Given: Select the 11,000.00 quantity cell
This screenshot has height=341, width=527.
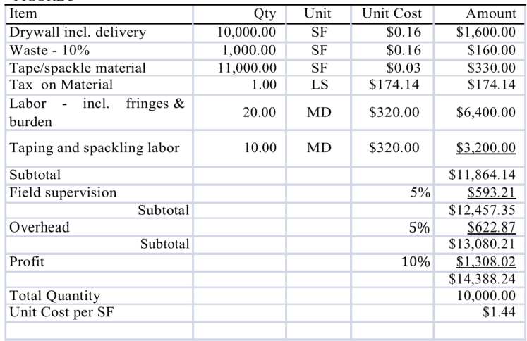Looking at the screenshot, I should pos(250,68).
